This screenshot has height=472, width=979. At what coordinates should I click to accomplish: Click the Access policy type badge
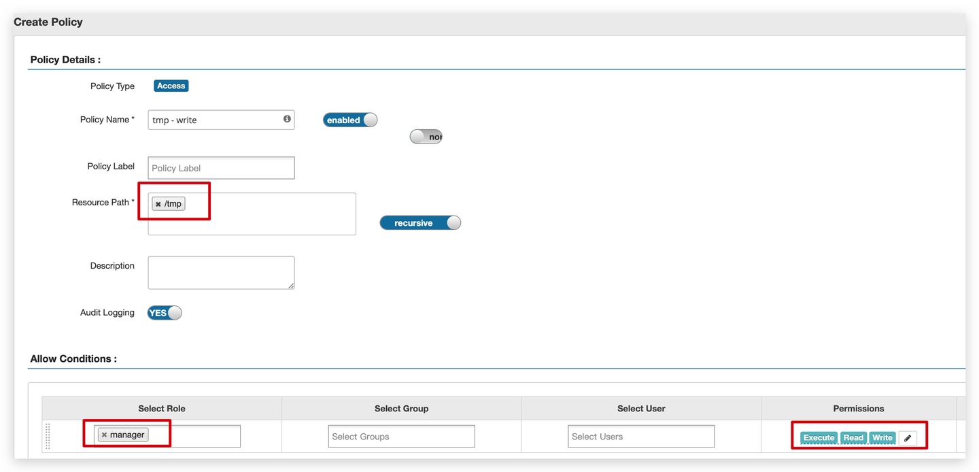pos(171,86)
